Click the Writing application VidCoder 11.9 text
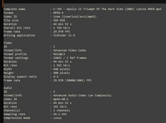 click(x=64, y=35)
